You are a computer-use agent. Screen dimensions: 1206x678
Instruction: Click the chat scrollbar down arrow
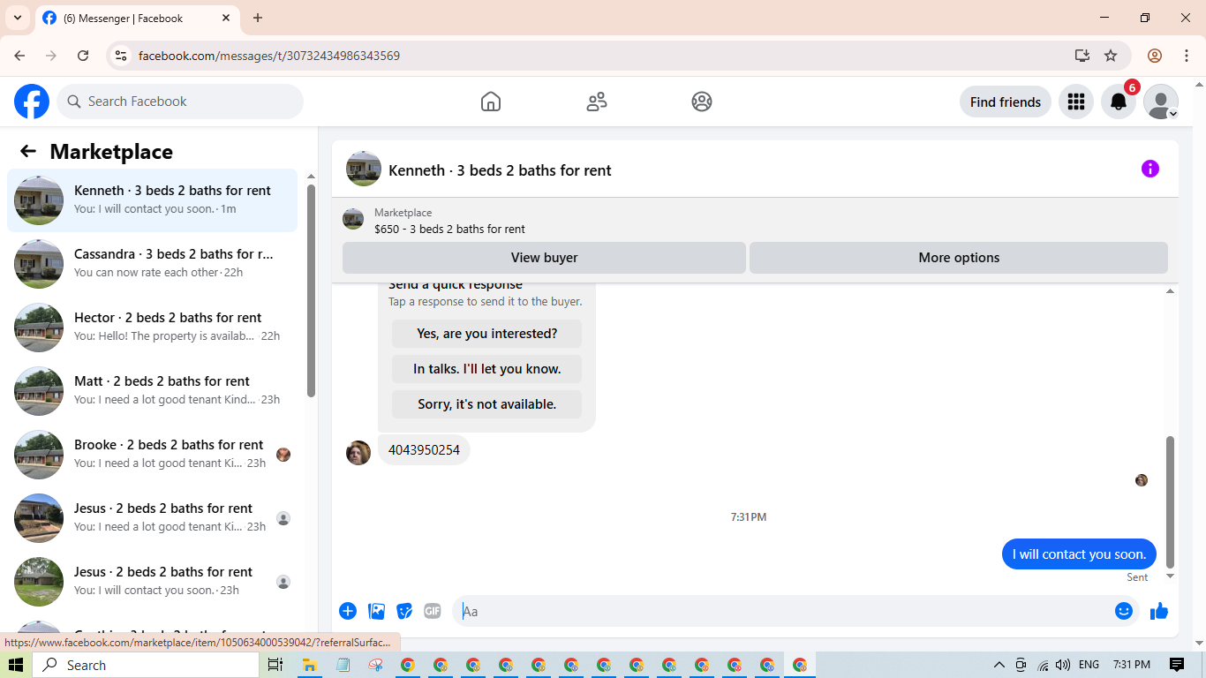[1171, 576]
